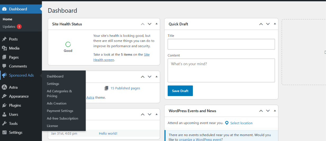Screen dimensions: 326x141
Task: Click the pages icon beside 15 Published pages
Action: [106, 88]
